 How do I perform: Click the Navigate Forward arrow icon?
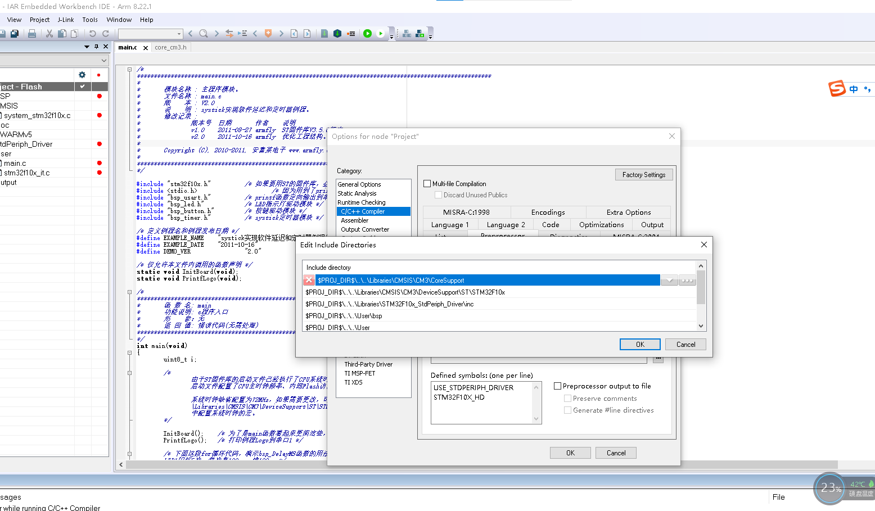[217, 33]
